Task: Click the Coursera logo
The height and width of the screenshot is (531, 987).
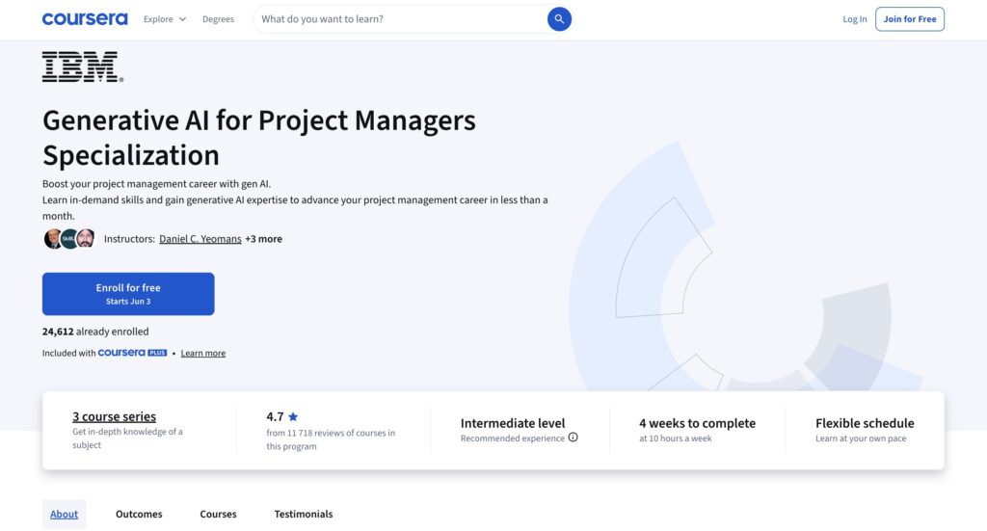Action: tap(85, 19)
